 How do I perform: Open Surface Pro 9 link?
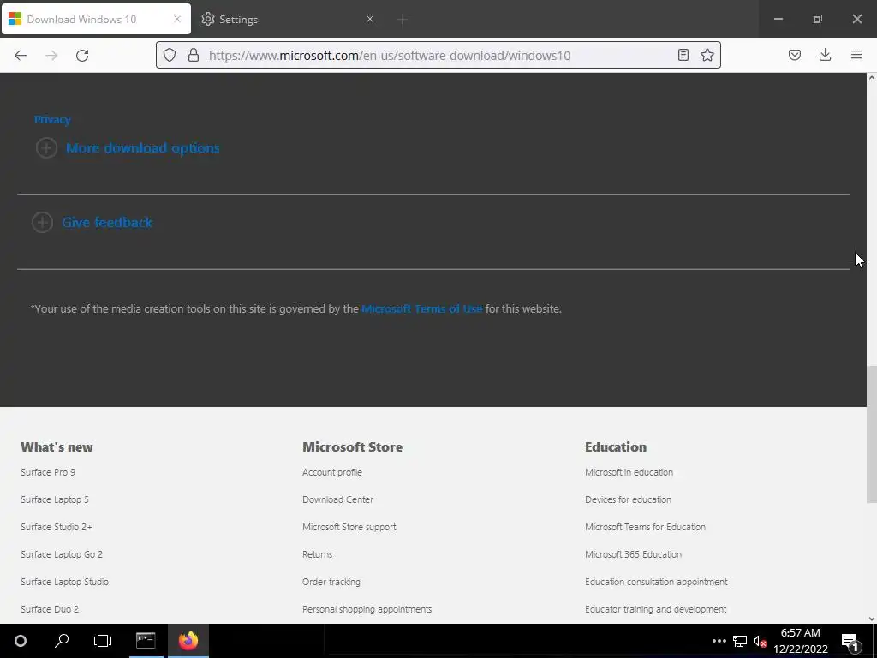[48, 472]
